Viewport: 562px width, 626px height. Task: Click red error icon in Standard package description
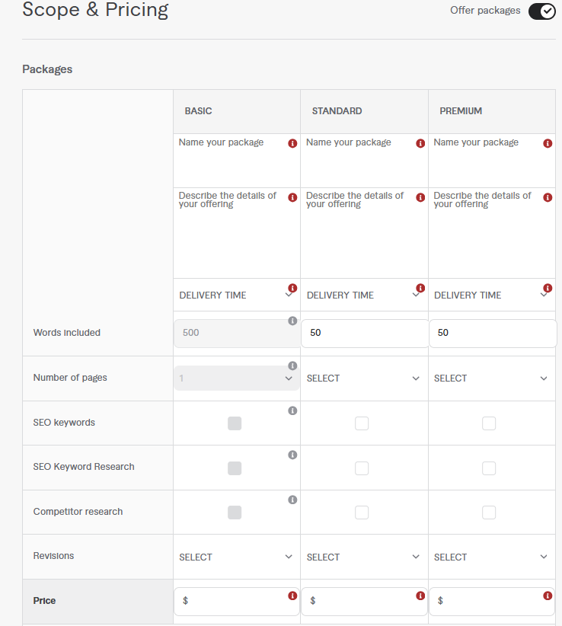[x=420, y=197]
